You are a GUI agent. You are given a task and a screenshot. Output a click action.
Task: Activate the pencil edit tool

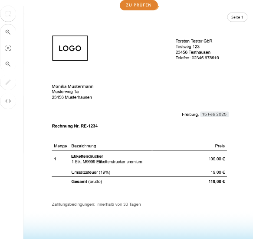[8, 82]
